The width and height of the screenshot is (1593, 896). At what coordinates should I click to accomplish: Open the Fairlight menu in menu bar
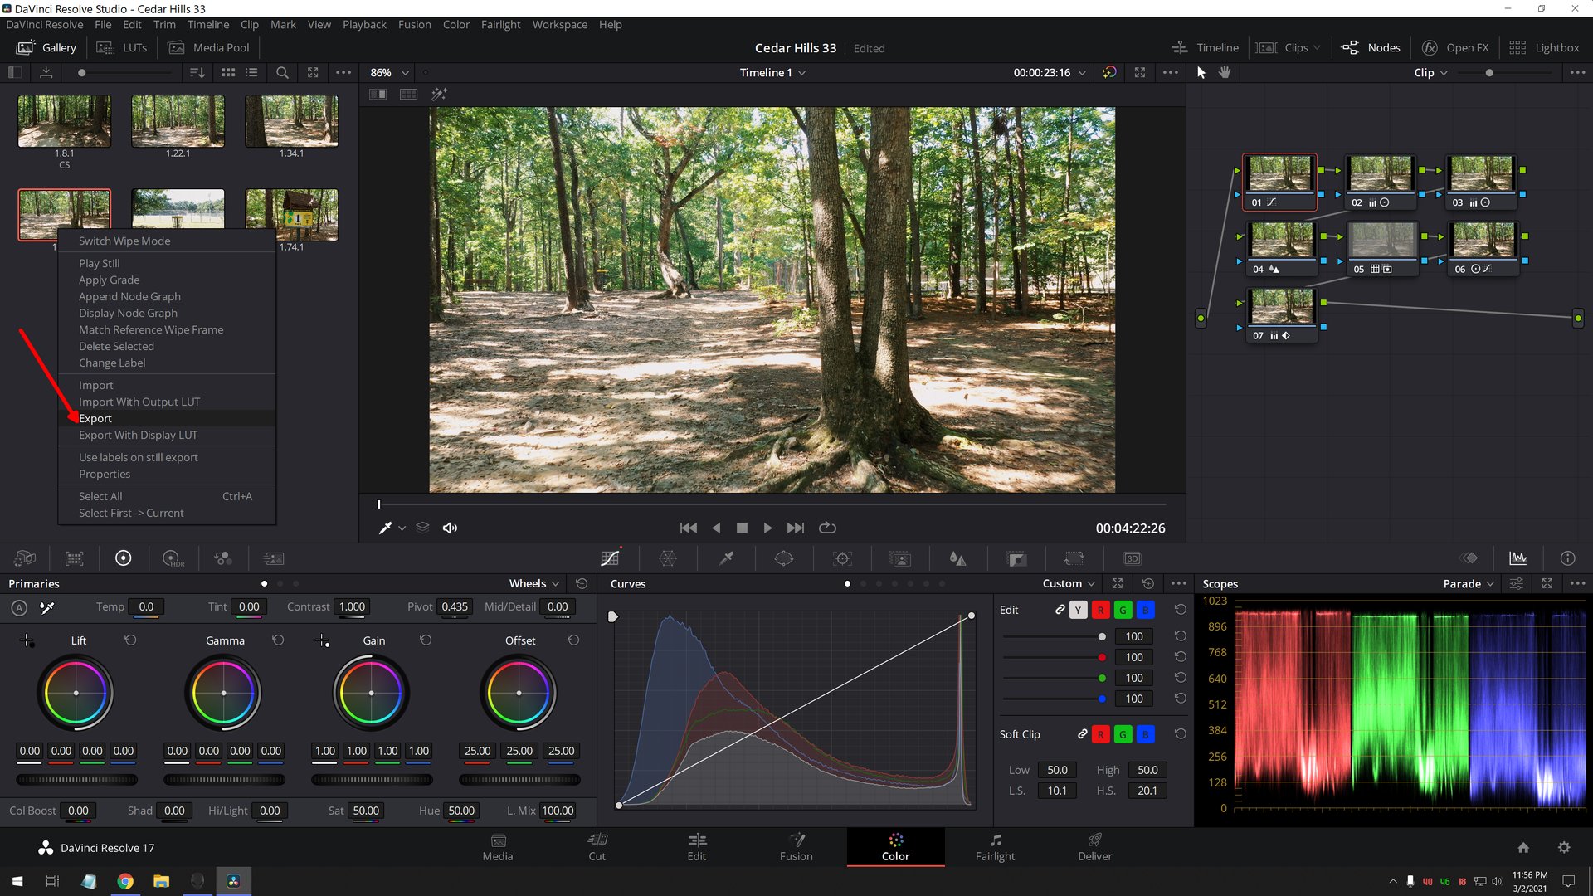(500, 25)
